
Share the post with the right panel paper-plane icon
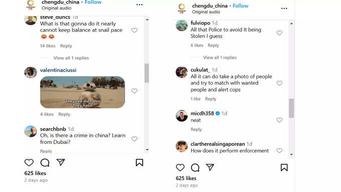[x=210, y=167]
